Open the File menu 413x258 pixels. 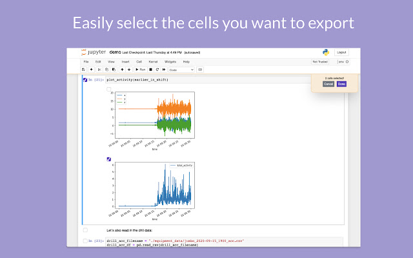(x=86, y=62)
